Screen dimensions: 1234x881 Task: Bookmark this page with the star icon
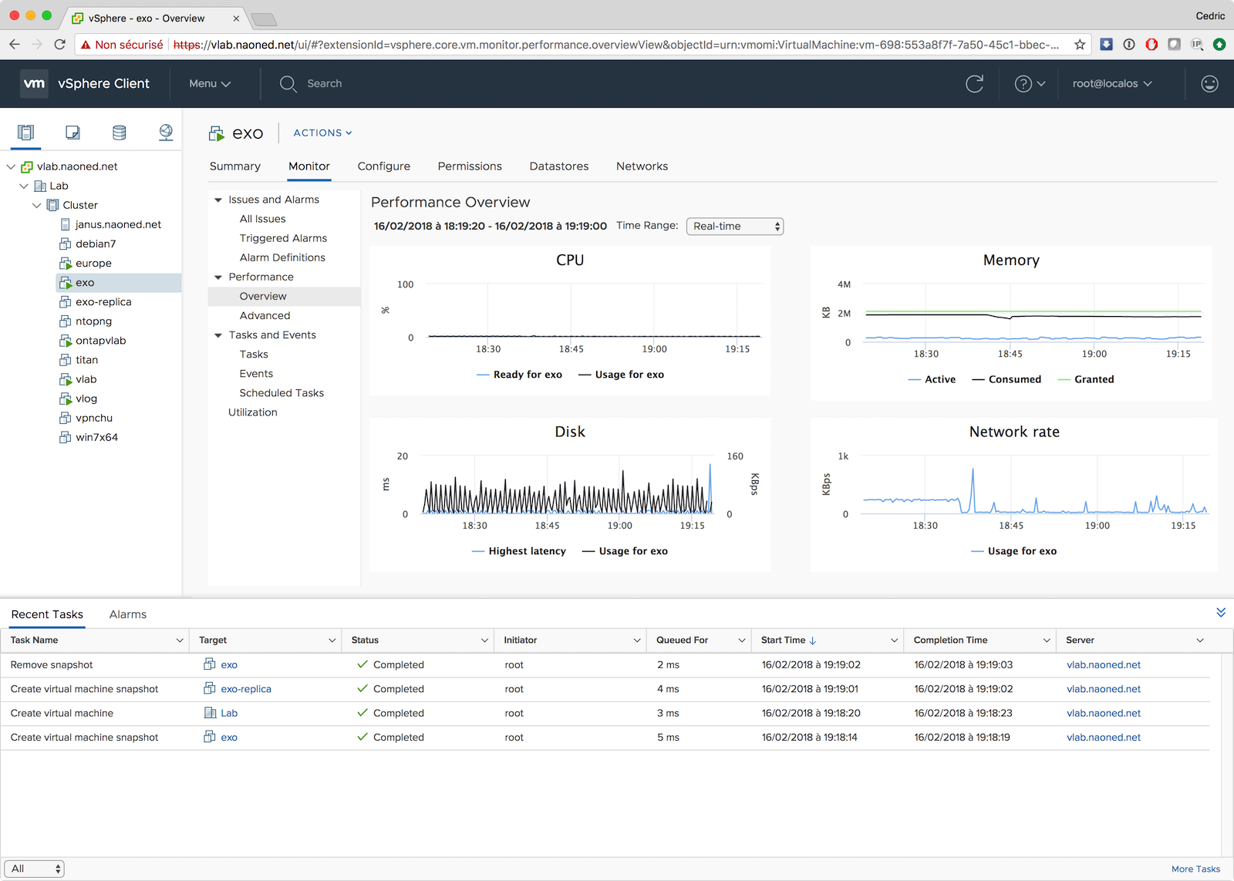(x=1080, y=45)
